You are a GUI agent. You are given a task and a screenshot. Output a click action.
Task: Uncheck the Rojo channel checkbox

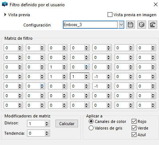click(134, 121)
